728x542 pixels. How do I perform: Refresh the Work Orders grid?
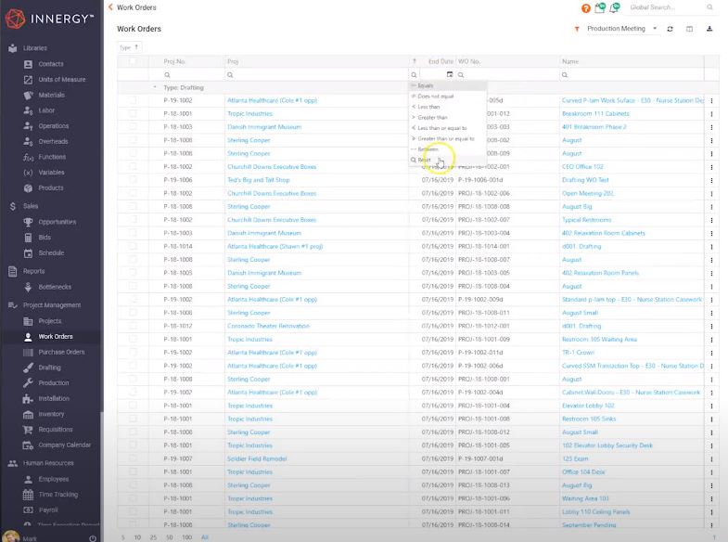(670, 29)
